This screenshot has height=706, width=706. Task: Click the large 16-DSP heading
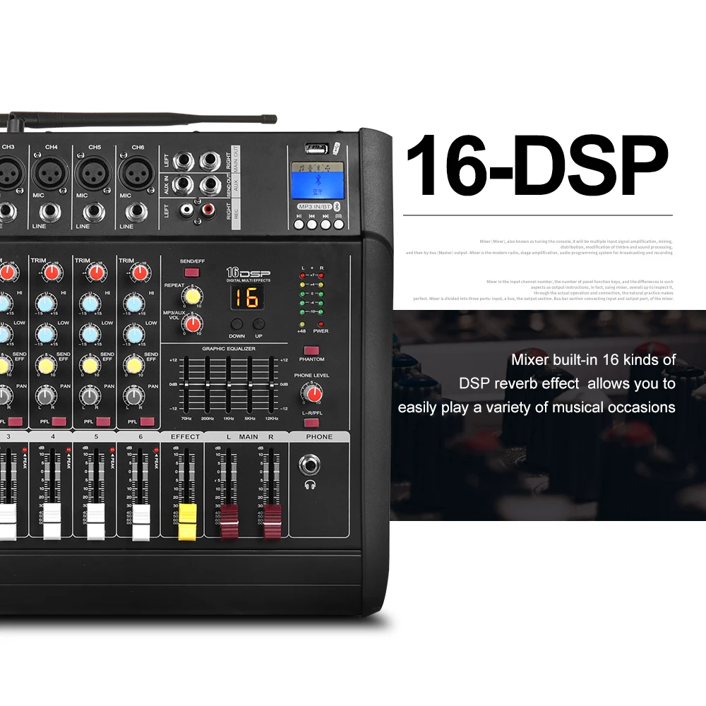pos(537,166)
